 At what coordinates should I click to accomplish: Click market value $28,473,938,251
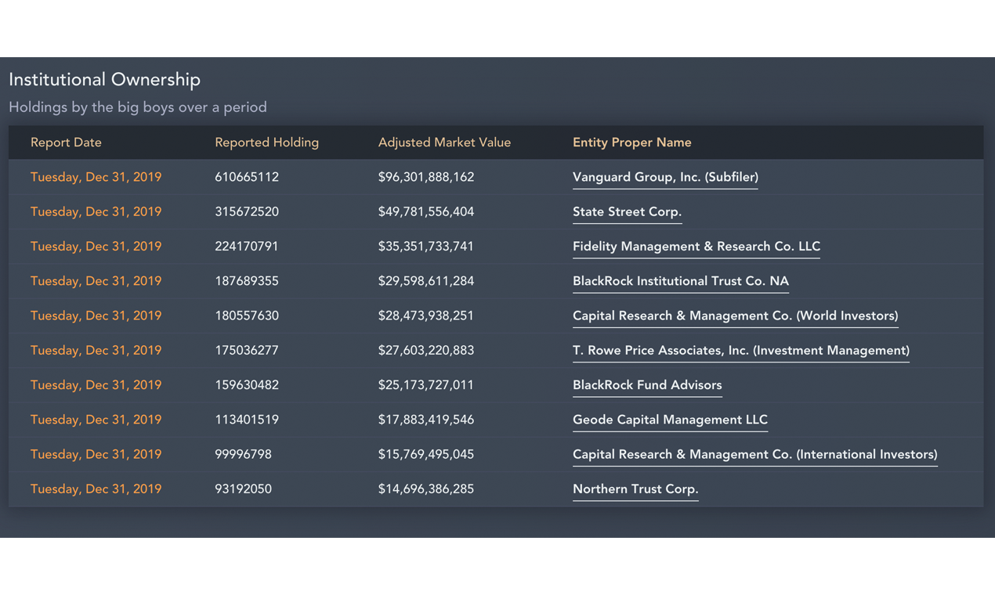(426, 316)
